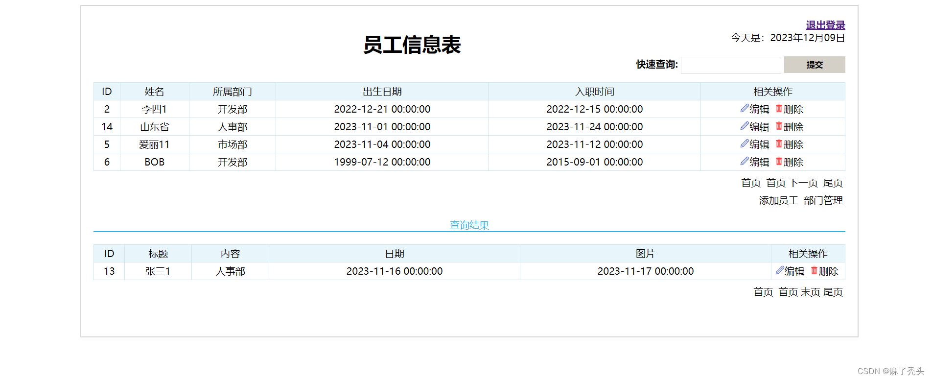Open 编辑 link in 山东省 row
932x380 pixels.
[x=759, y=127]
